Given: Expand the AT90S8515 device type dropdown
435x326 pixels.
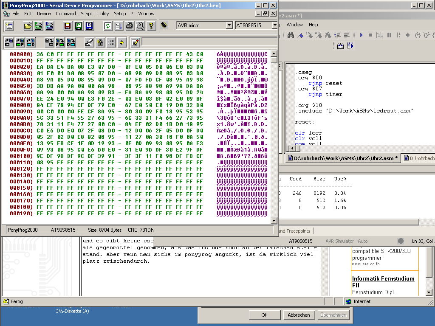Looking at the screenshot, I should click(275, 25).
